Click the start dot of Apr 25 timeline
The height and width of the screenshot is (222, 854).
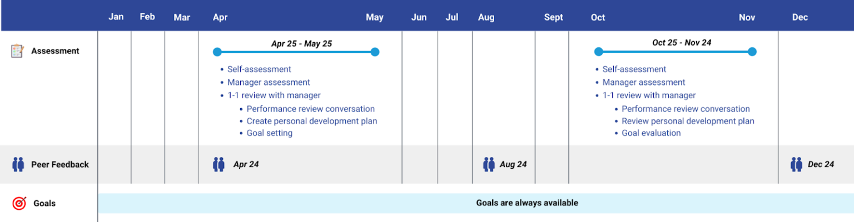tap(217, 52)
